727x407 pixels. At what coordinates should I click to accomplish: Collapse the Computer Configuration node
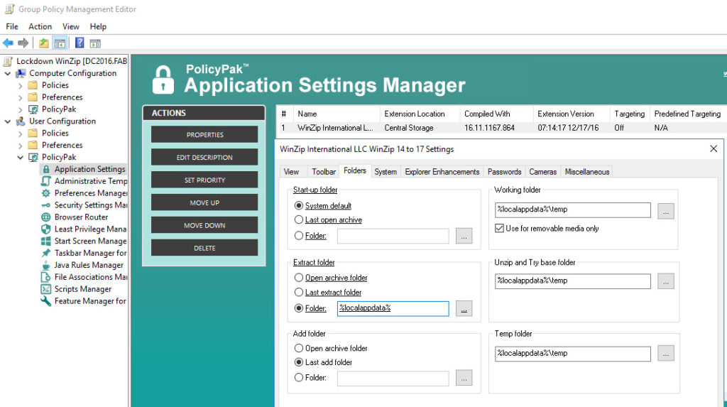click(7, 73)
